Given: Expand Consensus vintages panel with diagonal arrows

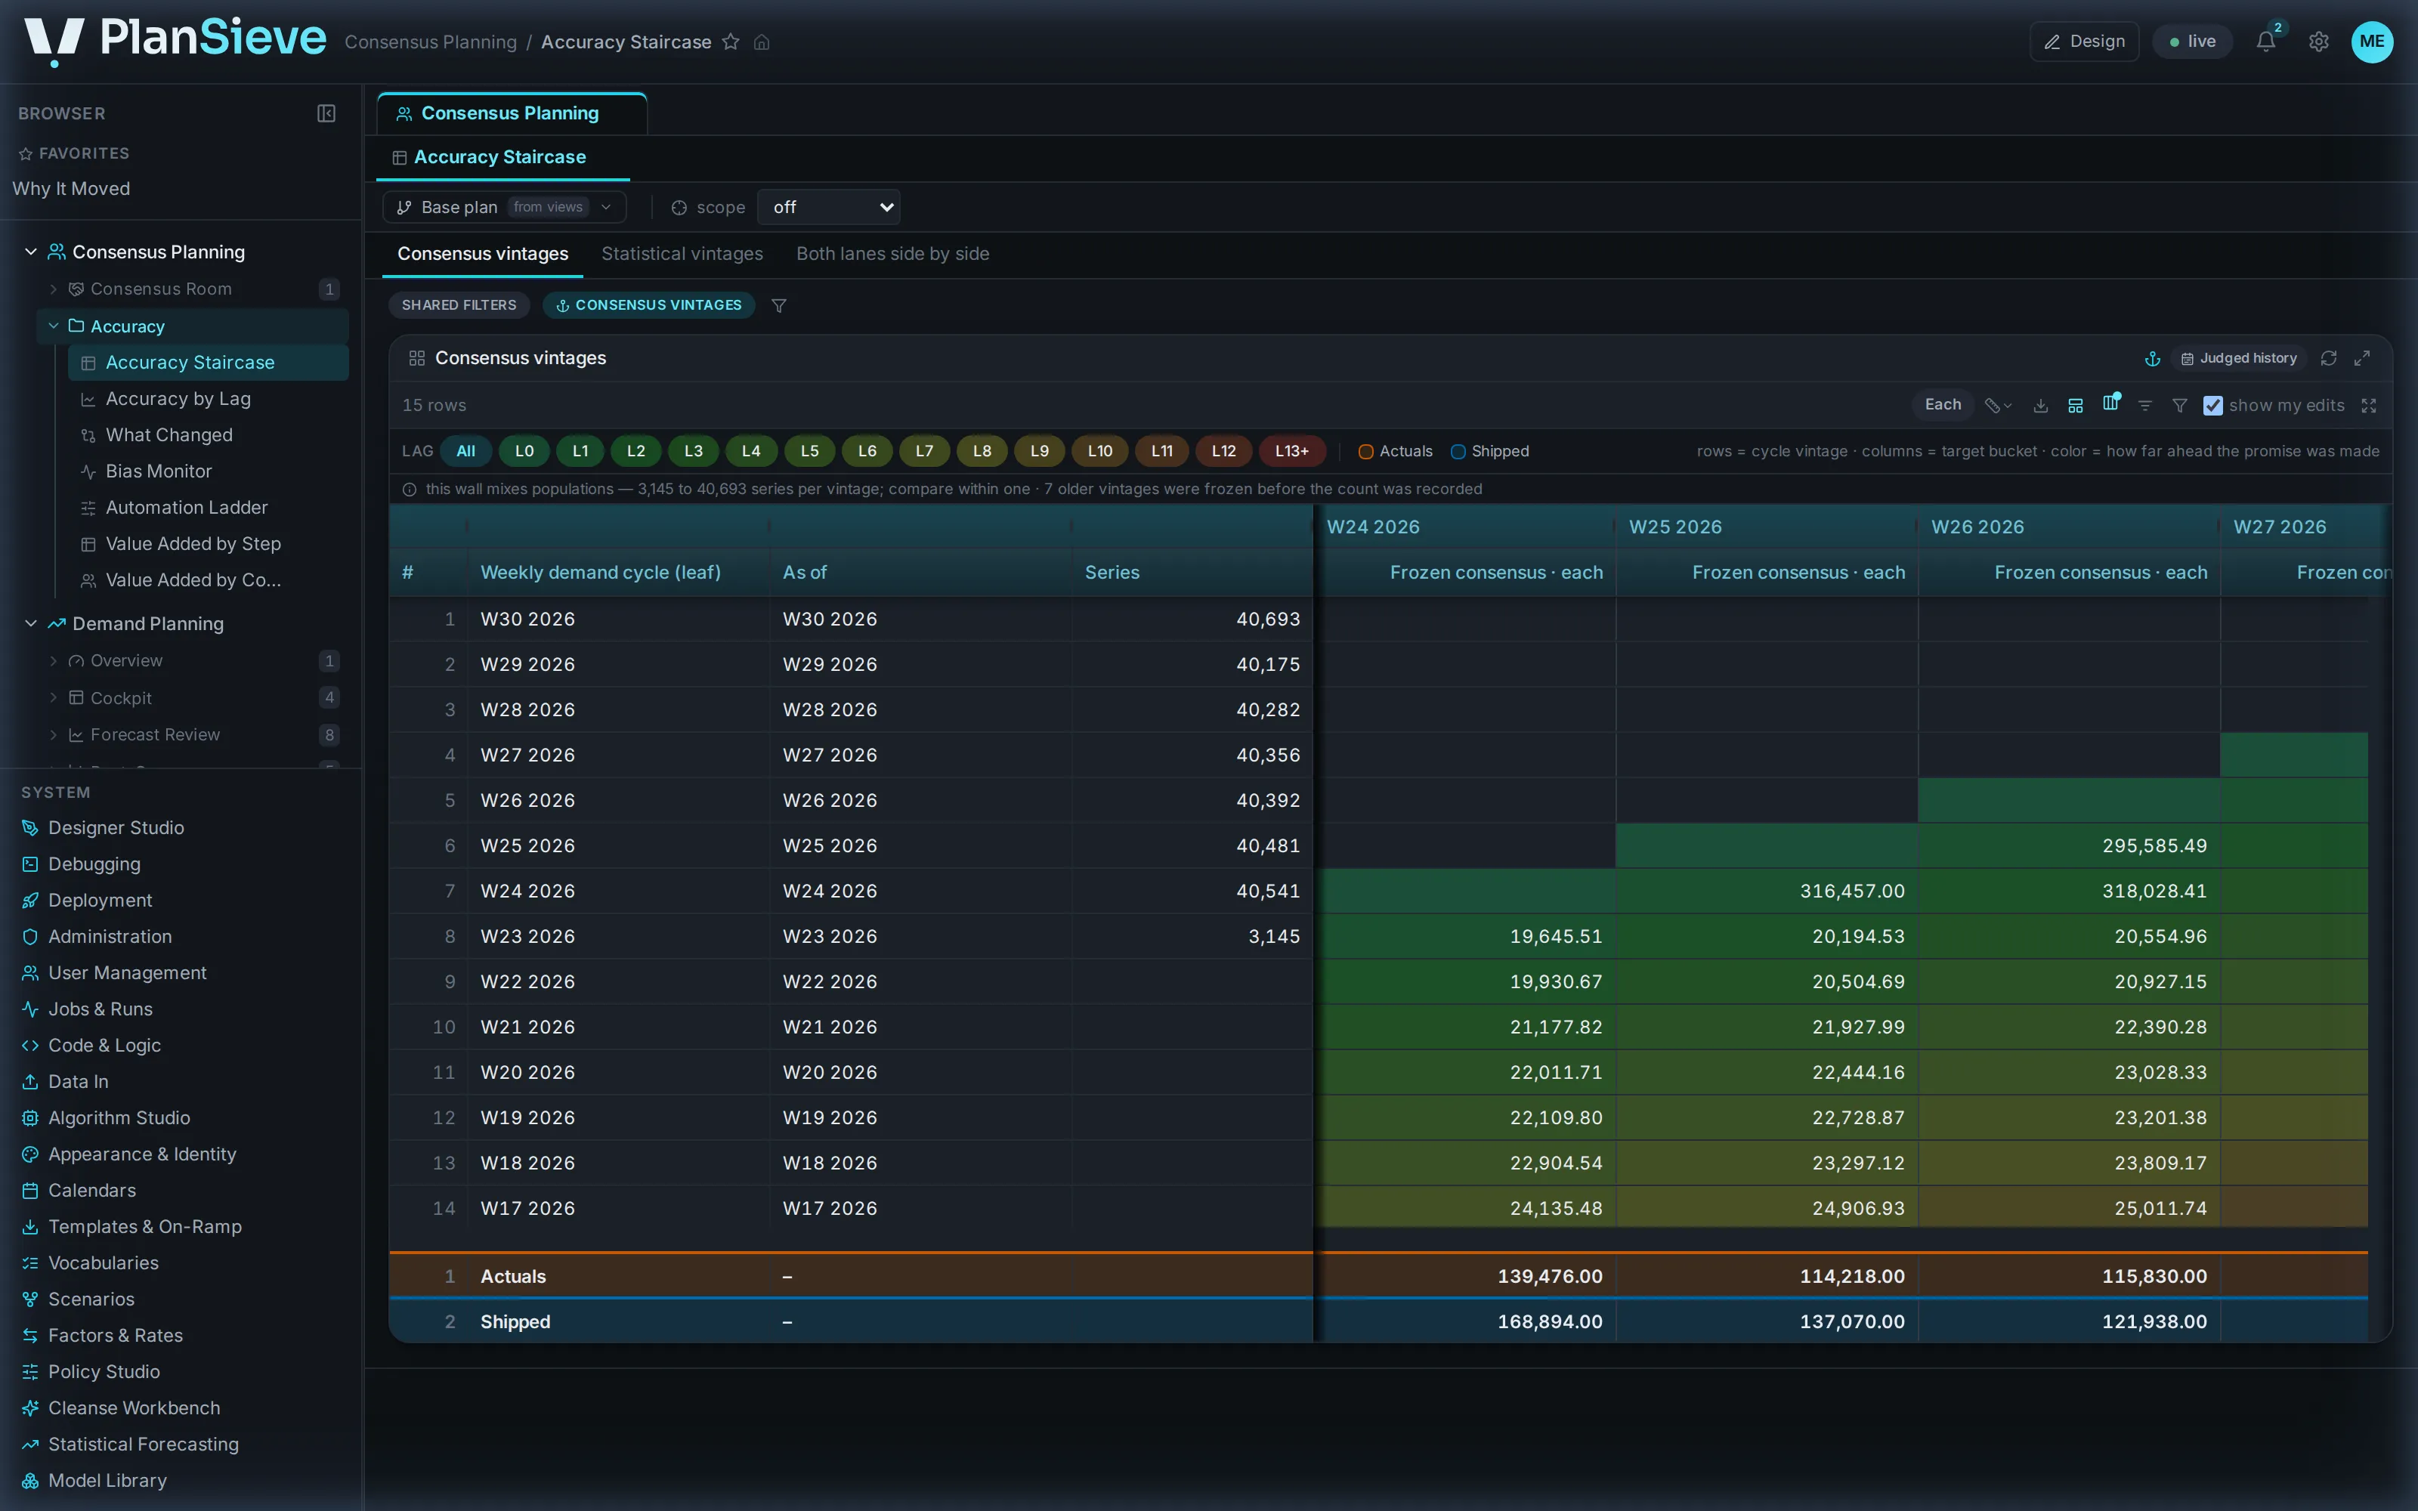Looking at the screenshot, I should click(2362, 359).
